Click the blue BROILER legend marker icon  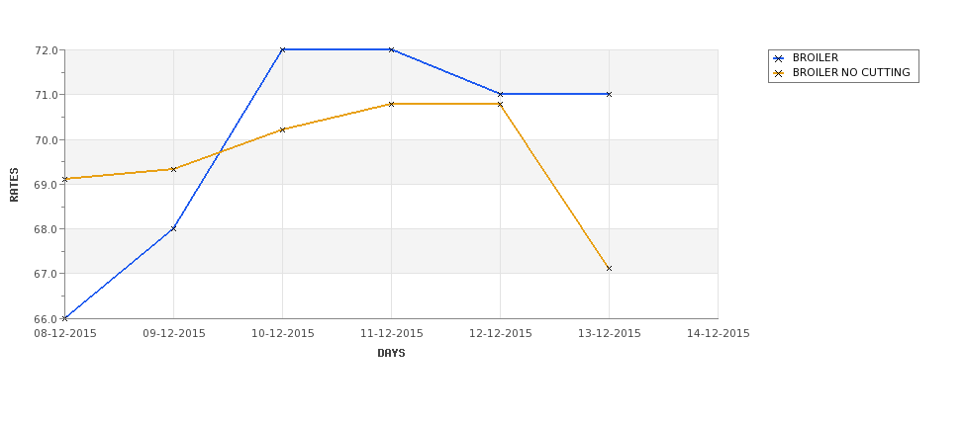click(779, 58)
